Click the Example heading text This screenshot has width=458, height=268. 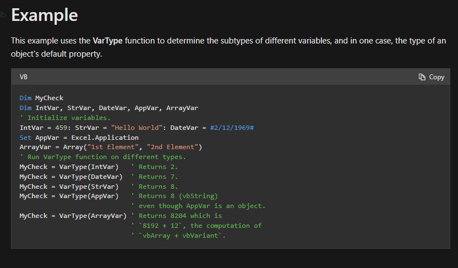click(45, 15)
